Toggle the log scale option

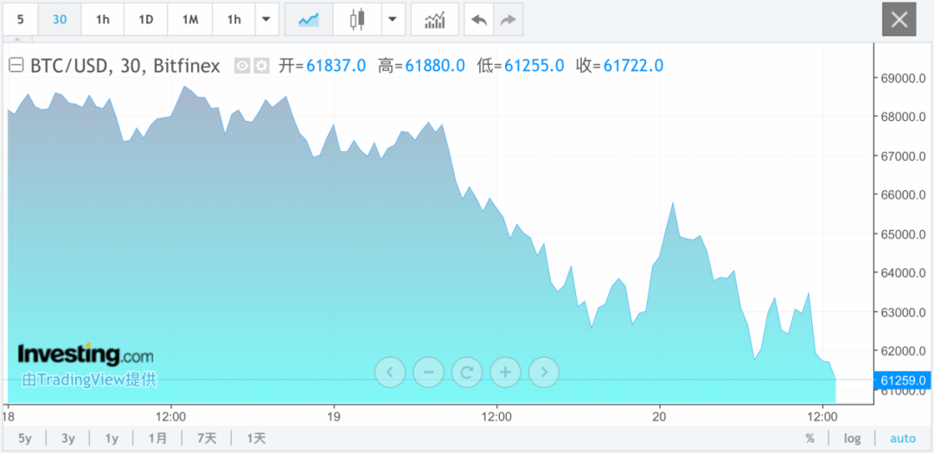coord(852,438)
